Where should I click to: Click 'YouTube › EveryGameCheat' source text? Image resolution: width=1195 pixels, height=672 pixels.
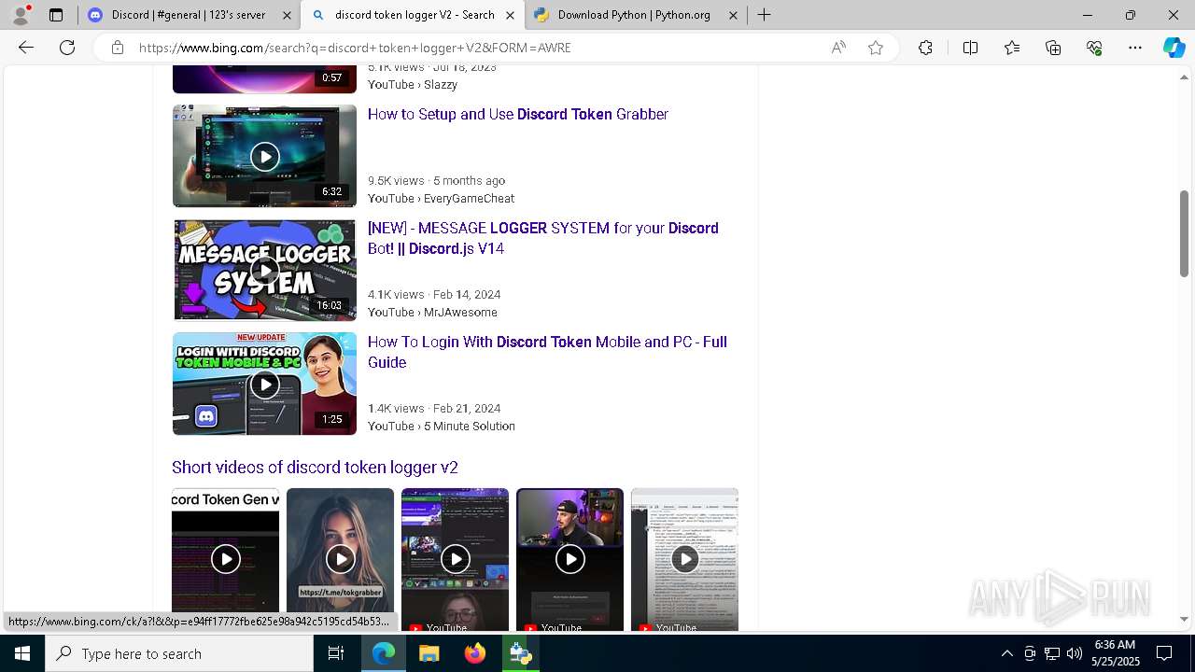point(441,198)
